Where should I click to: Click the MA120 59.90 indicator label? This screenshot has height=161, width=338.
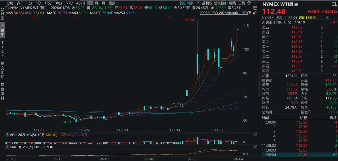click(x=101, y=13)
